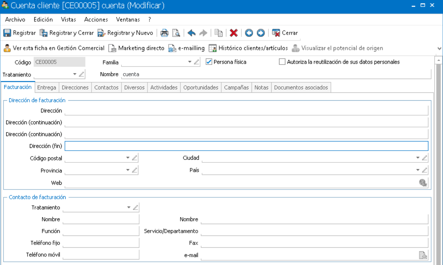This screenshot has height=265, width=443.
Task: Switch to the Contactos tab
Action: [106, 88]
